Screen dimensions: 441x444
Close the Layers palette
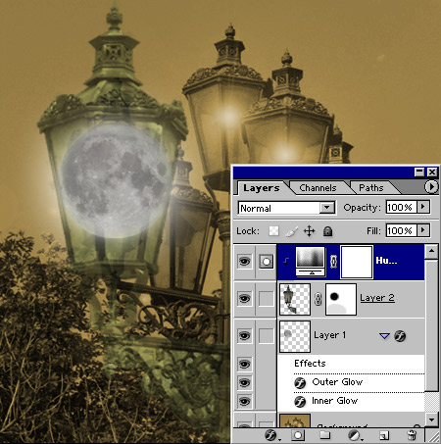tap(432, 172)
